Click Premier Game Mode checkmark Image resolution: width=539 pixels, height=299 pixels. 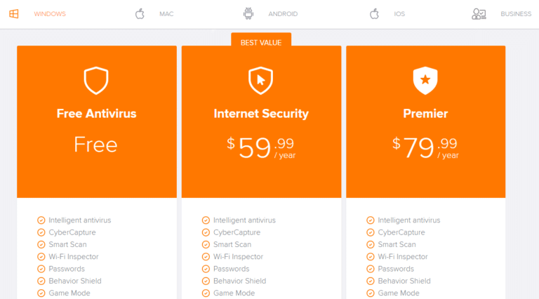(x=371, y=293)
